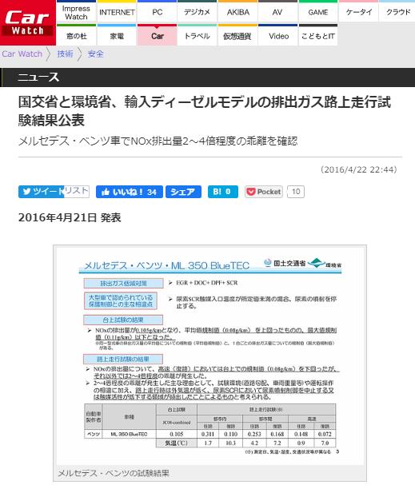Click the timestamp (2016/4/22 22:44)
The width and height of the screenshot is (415, 493).
coord(359,169)
